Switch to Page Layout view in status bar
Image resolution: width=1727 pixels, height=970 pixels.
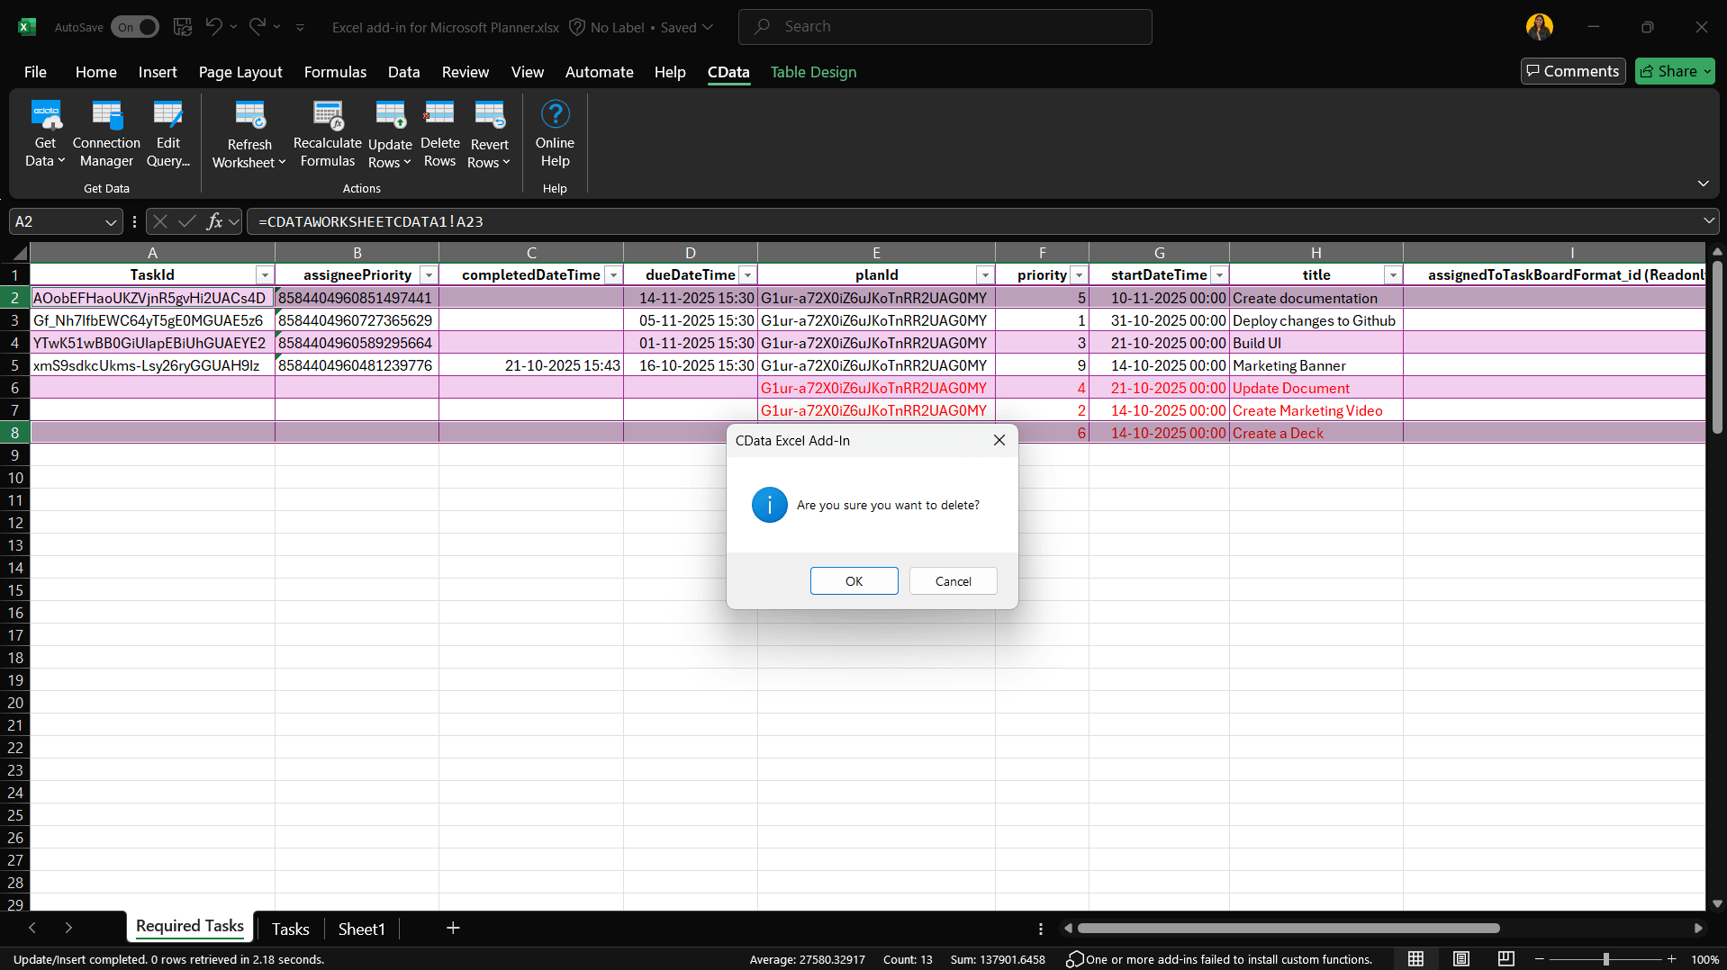click(x=1460, y=959)
